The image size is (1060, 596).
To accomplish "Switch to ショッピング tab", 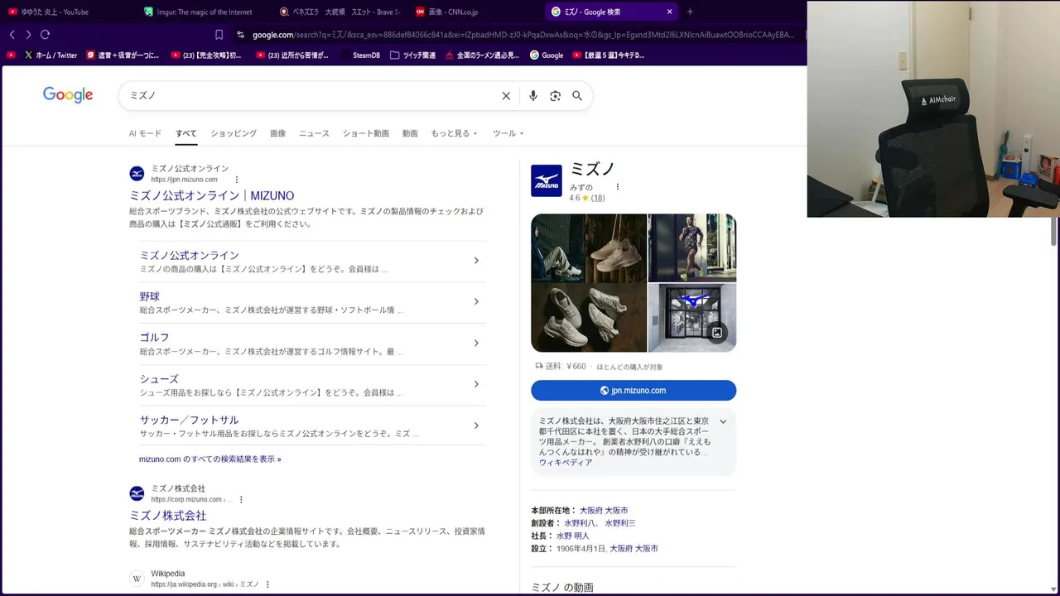I will pos(234,133).
